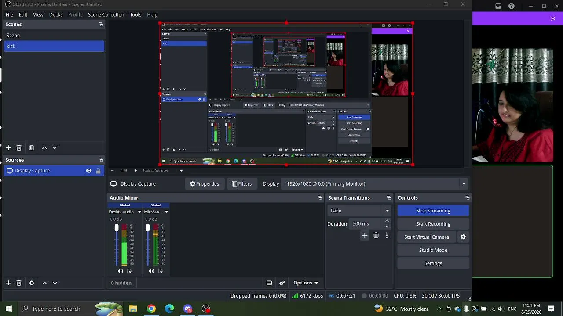Screen dimensions: 563x316
Task: Open OBS Studio icon in taskbar
Action: [x=206, y=309]
